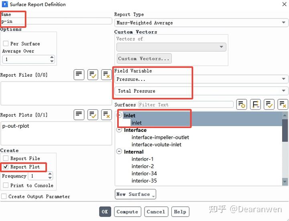Select all shown Surfaces icon

tap(269, 104)
